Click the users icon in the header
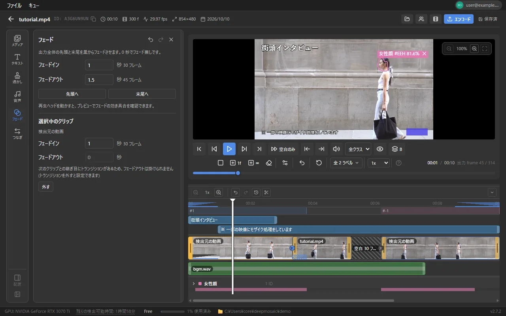506x316 pixels. 421,19
